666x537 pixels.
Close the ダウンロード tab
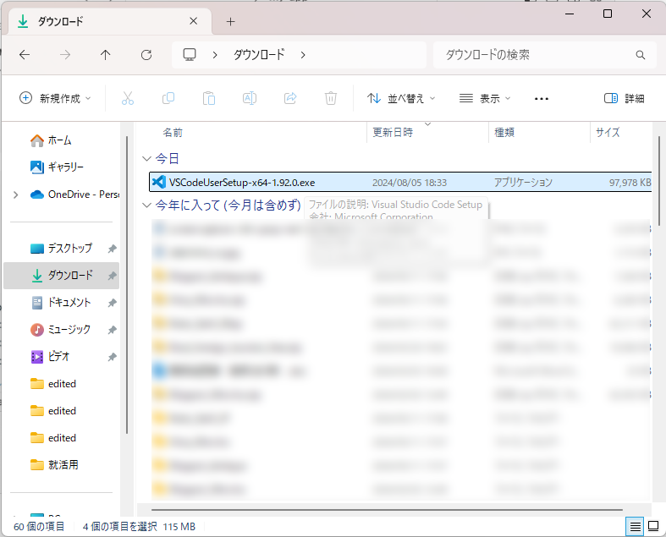pos(193,21)
